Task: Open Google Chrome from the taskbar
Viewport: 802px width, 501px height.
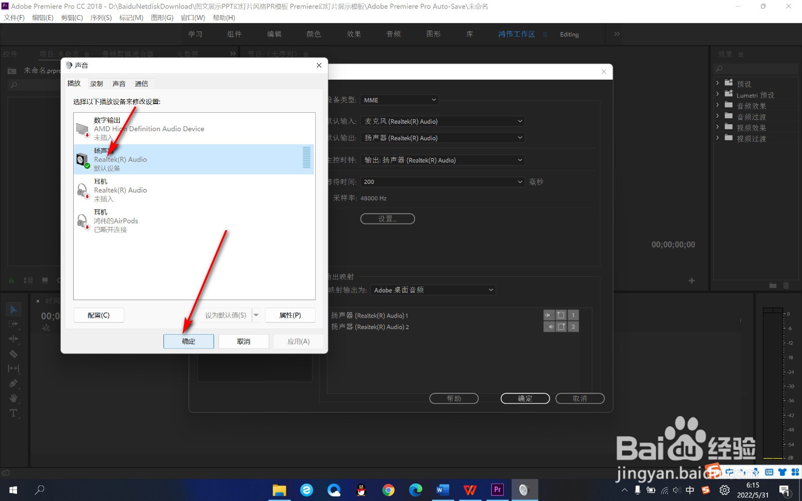Action: [388, 489]
